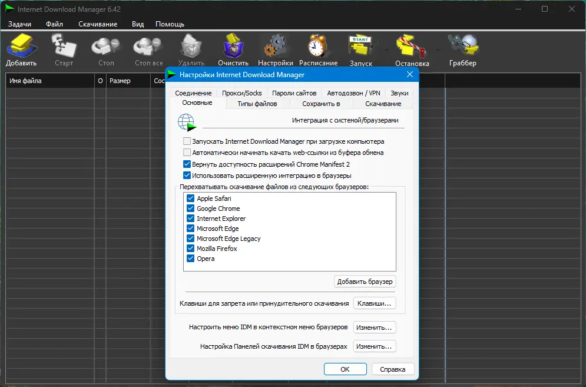586x387 pixels.
Task: Click the Запуск queue start icon
Action: point(360,46)
